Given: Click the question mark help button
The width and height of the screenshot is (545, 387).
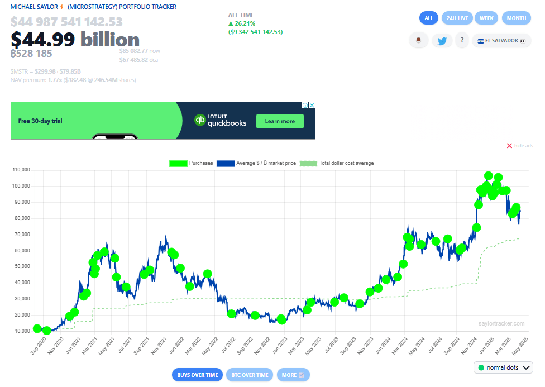Looking at the screenshot, I should point(462,40).
